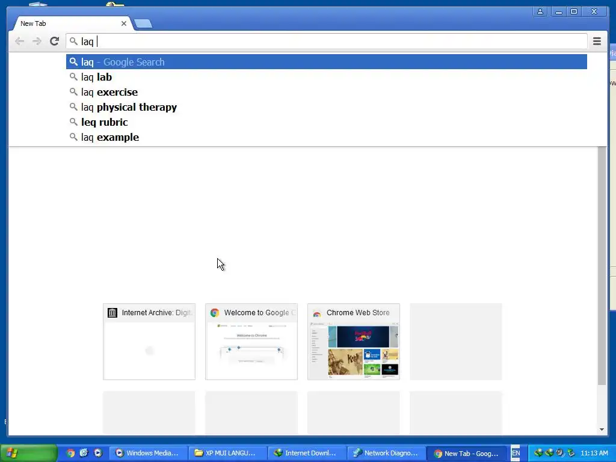Open a new tab with the tab strip button
This screenshot has height=462, width=616.
pyautogui.click(x=143, y=24)
